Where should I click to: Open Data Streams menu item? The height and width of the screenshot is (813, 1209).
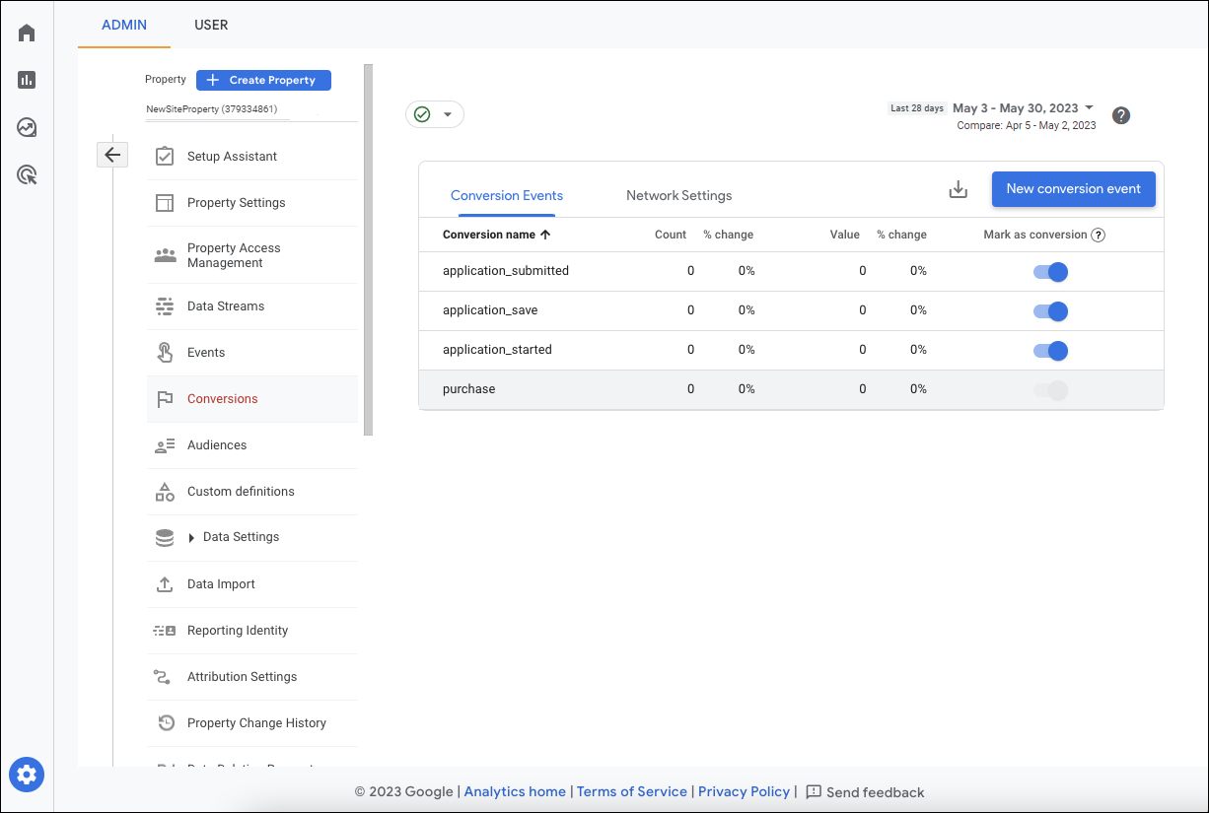pyautogui.click(x=252, y=306)
